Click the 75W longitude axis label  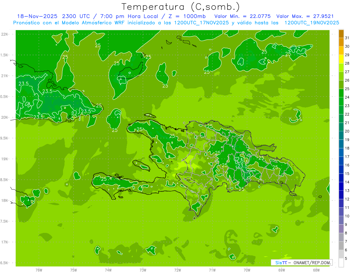coord(74,270)
